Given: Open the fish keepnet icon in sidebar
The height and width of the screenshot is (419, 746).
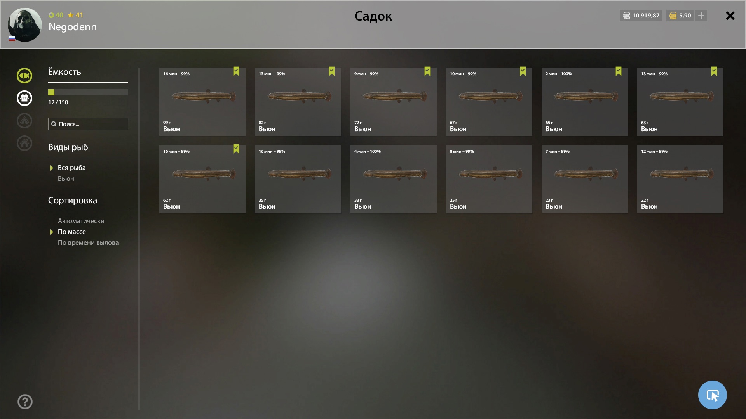Looking at the screenshot, I should (x=24, y=76).
